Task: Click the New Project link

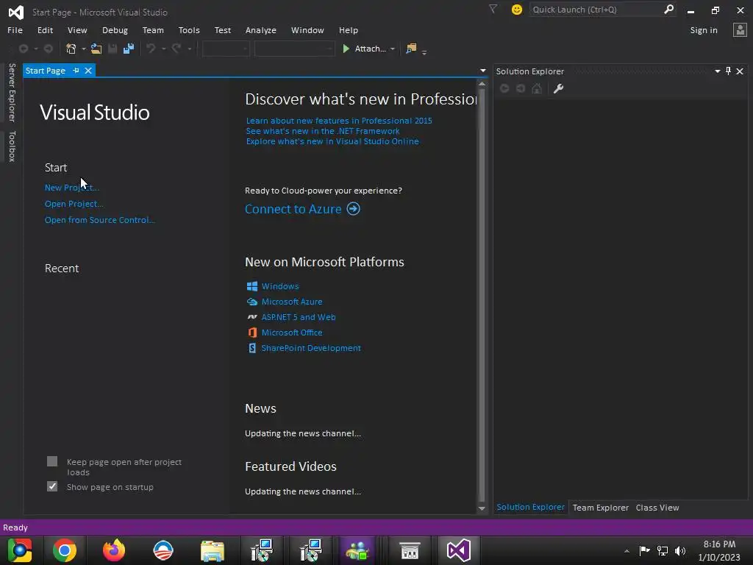Action: [72, 188]
